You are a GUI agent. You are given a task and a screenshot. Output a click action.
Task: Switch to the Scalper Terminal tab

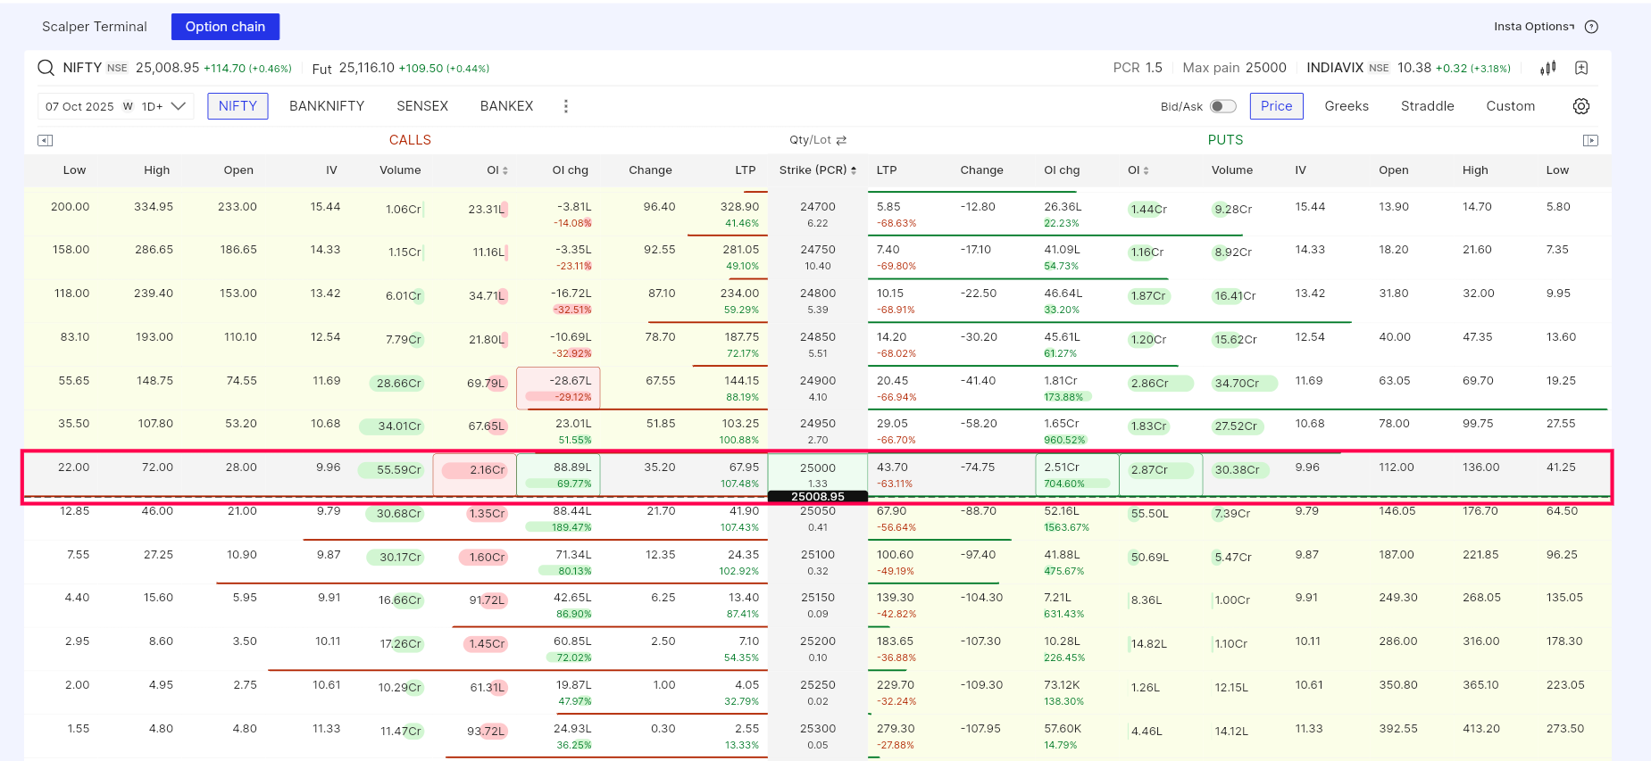point(95,27)
